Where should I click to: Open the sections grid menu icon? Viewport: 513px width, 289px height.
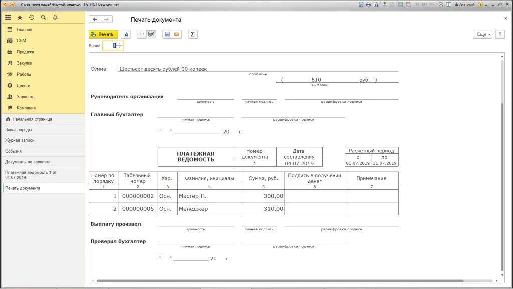coord(8,17)
